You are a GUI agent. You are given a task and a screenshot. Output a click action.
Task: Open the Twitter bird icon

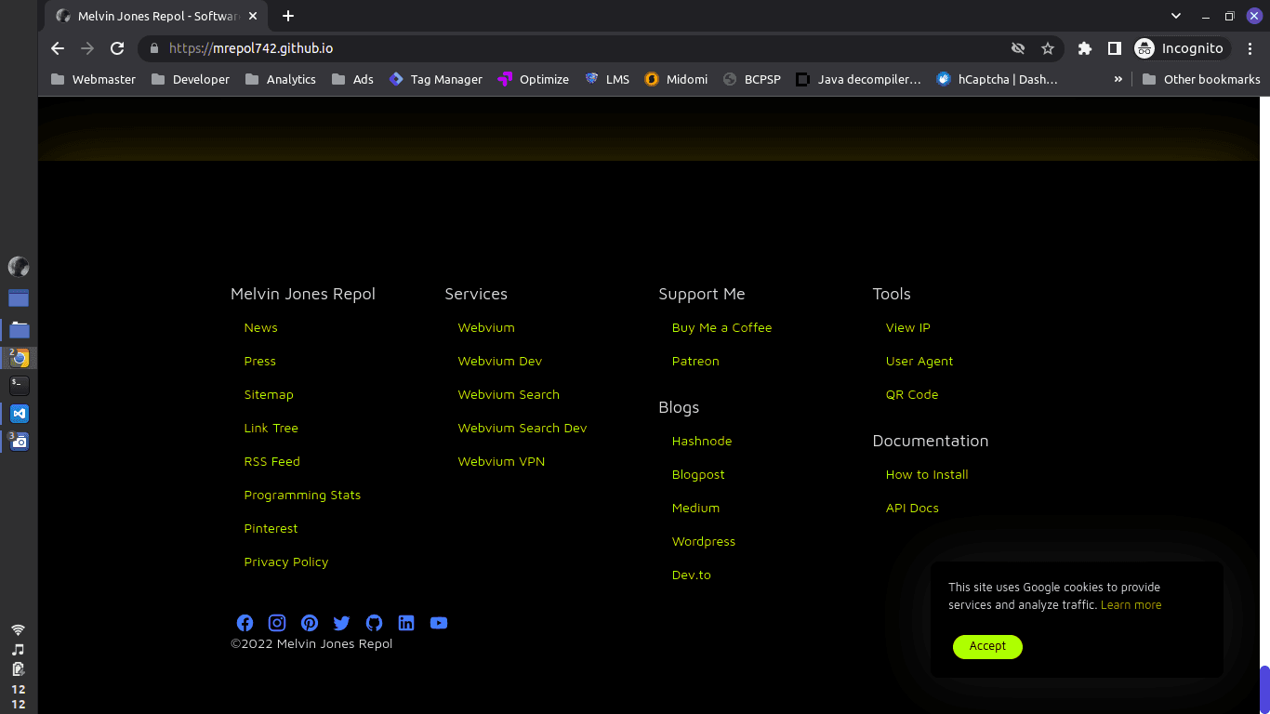[341, 623]
